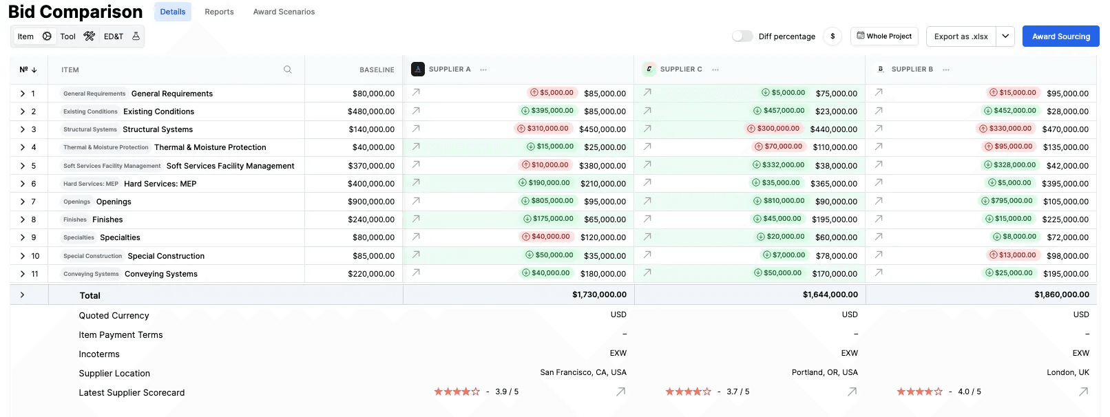Open Supplier B Conveying Systems bid arrow
The width and height of the screenshot is (1110, 417).
(879, 272)
